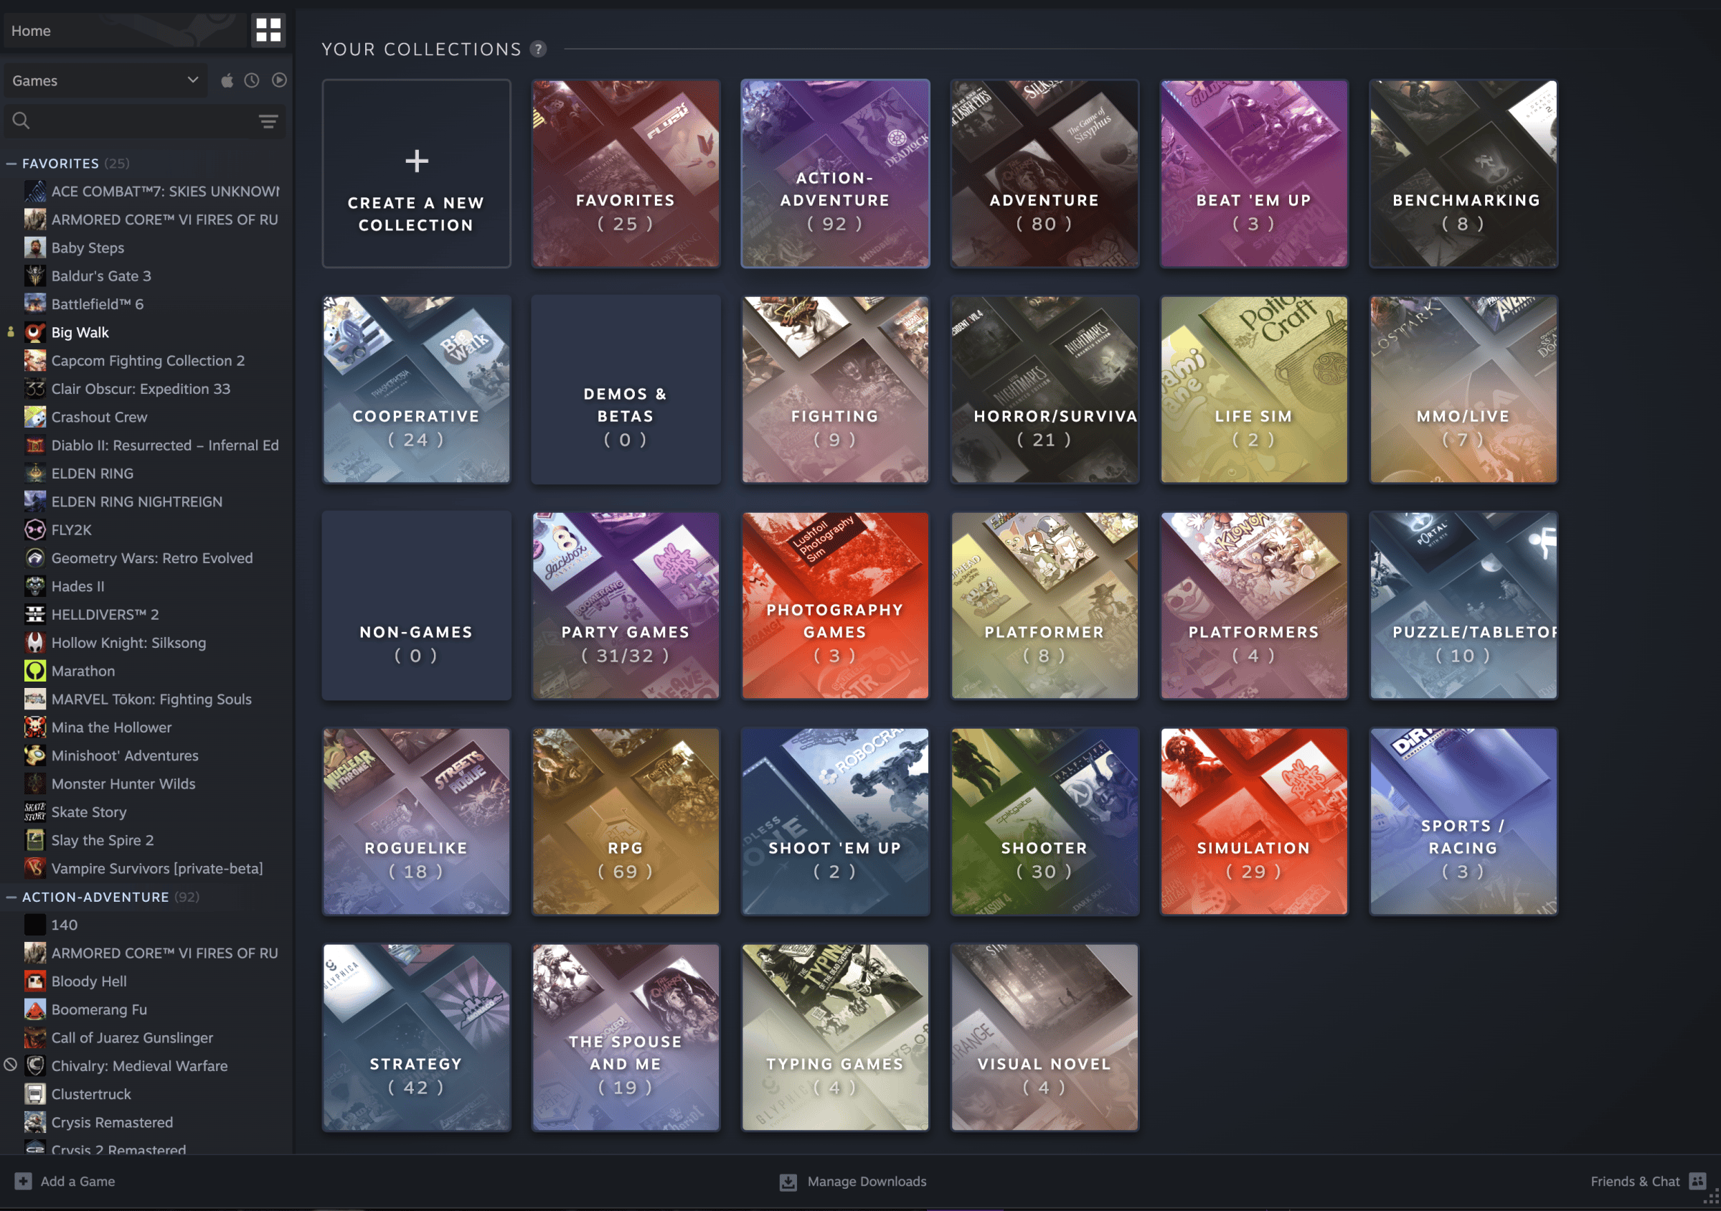Click the FLY2K game icon

click(34, 529)
